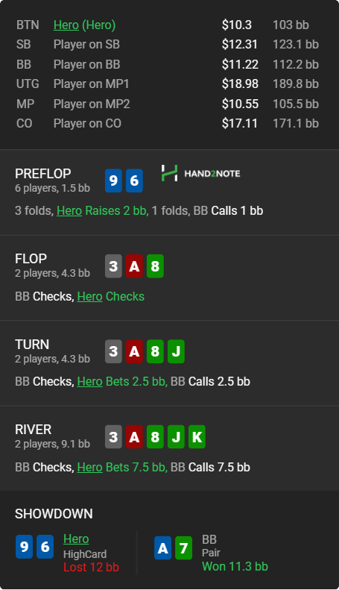
Task: Click the Lost 12 bb result
Action: pos(92,567)
